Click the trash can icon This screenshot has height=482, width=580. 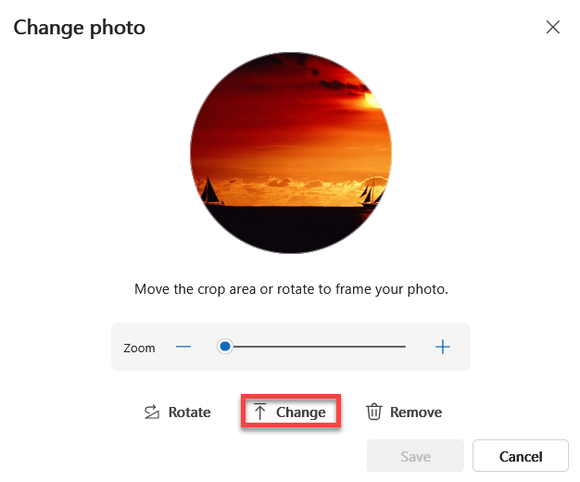[x=374, y=412]
